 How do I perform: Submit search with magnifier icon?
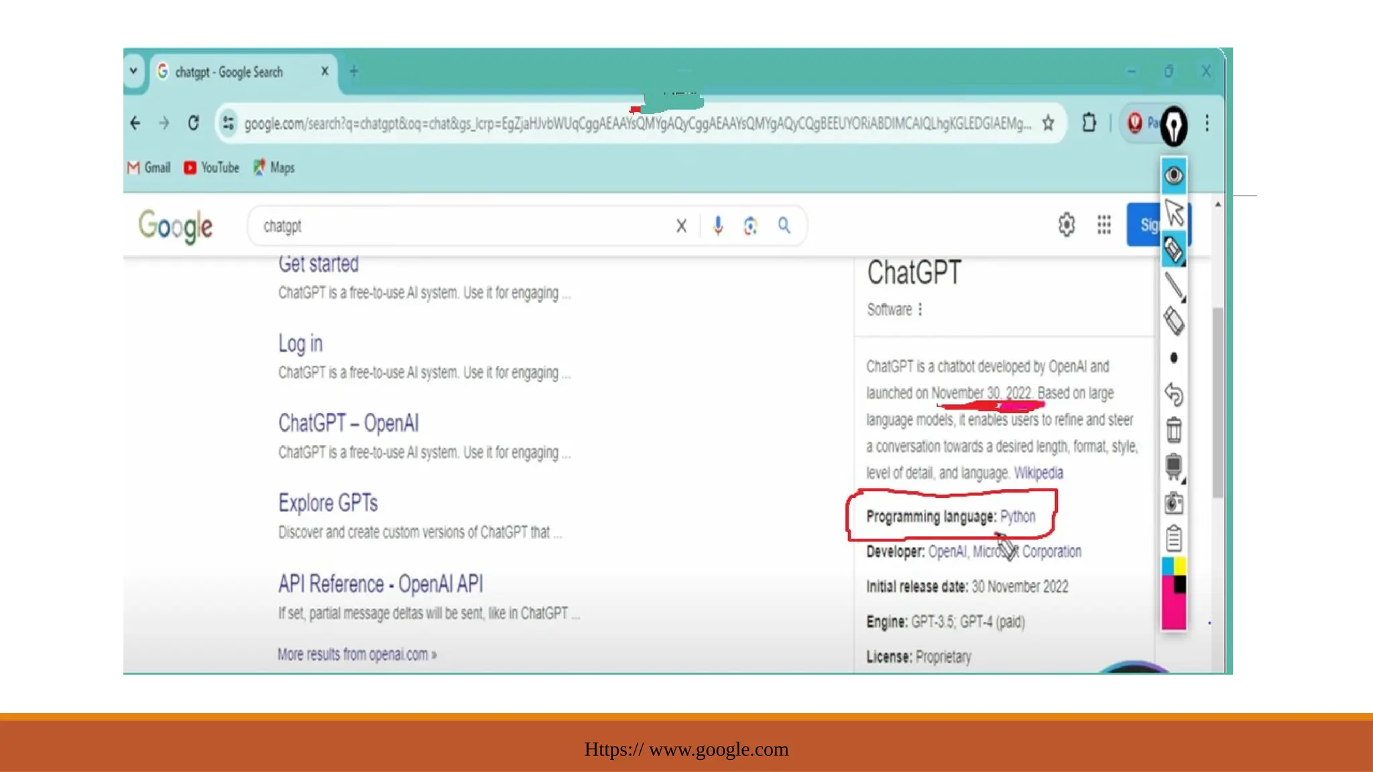tap(784, 226)
